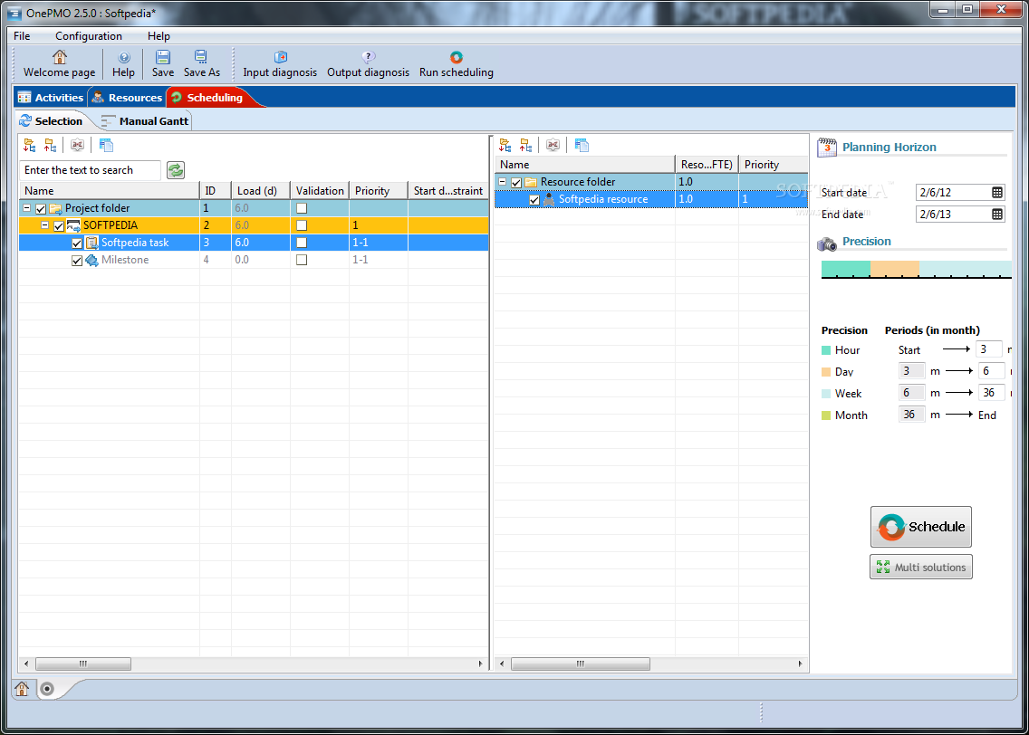This screenshot has height=735, width=1029.
Task: Select the Selection subtab
Action: point(52,121)
